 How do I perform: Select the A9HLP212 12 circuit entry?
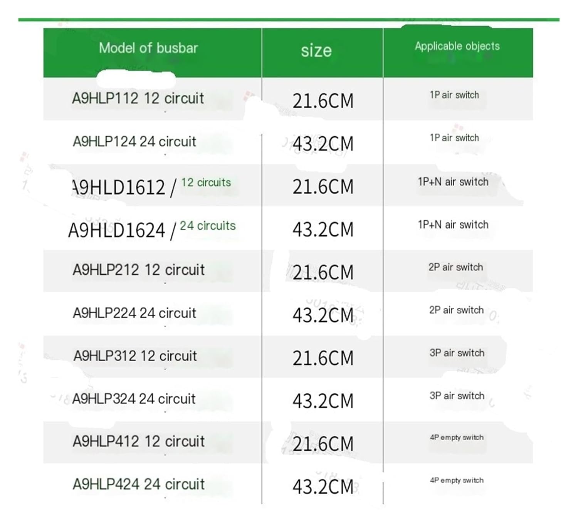tap(138, 270)
